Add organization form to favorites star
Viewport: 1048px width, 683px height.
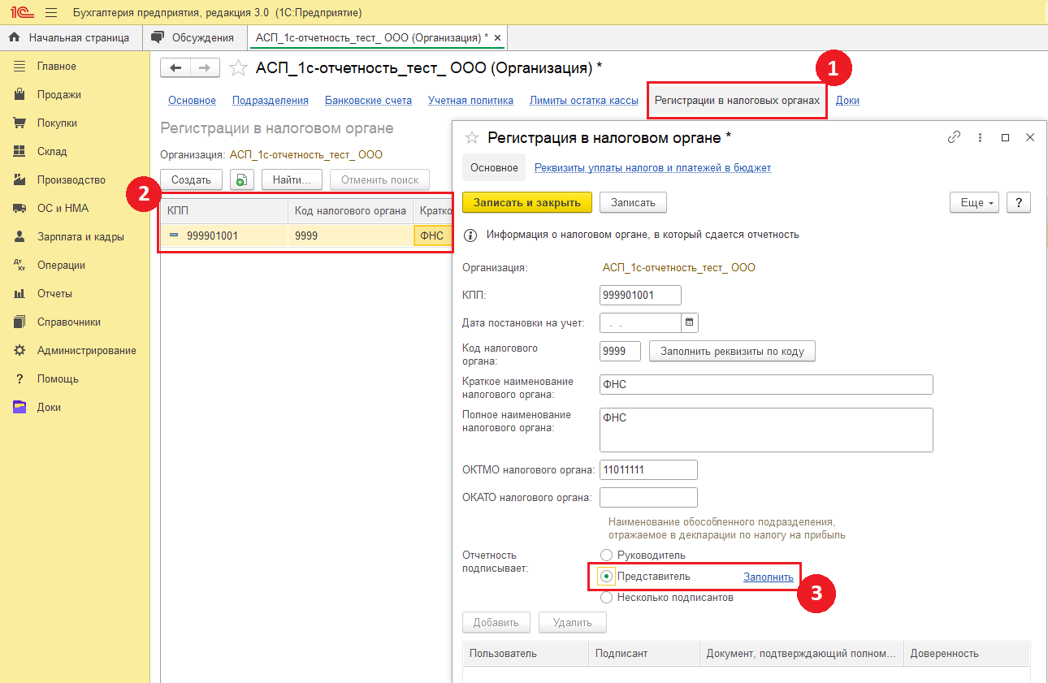[x=238, y=68]
